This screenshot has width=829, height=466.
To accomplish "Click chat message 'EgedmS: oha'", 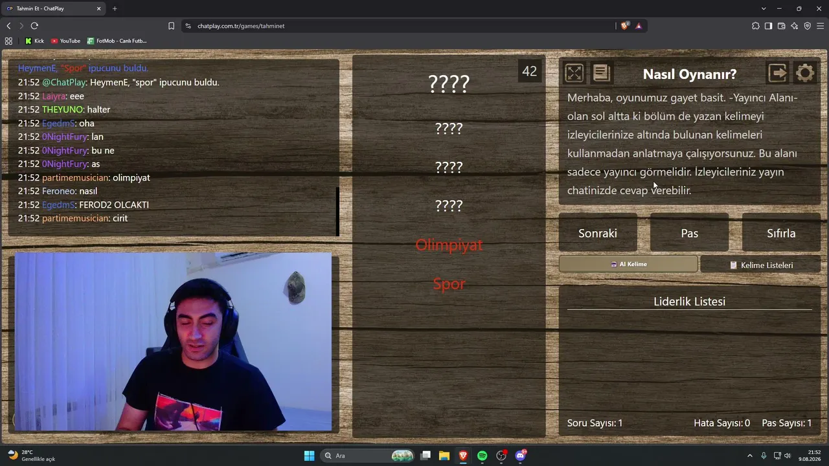I will click(56, 123).
